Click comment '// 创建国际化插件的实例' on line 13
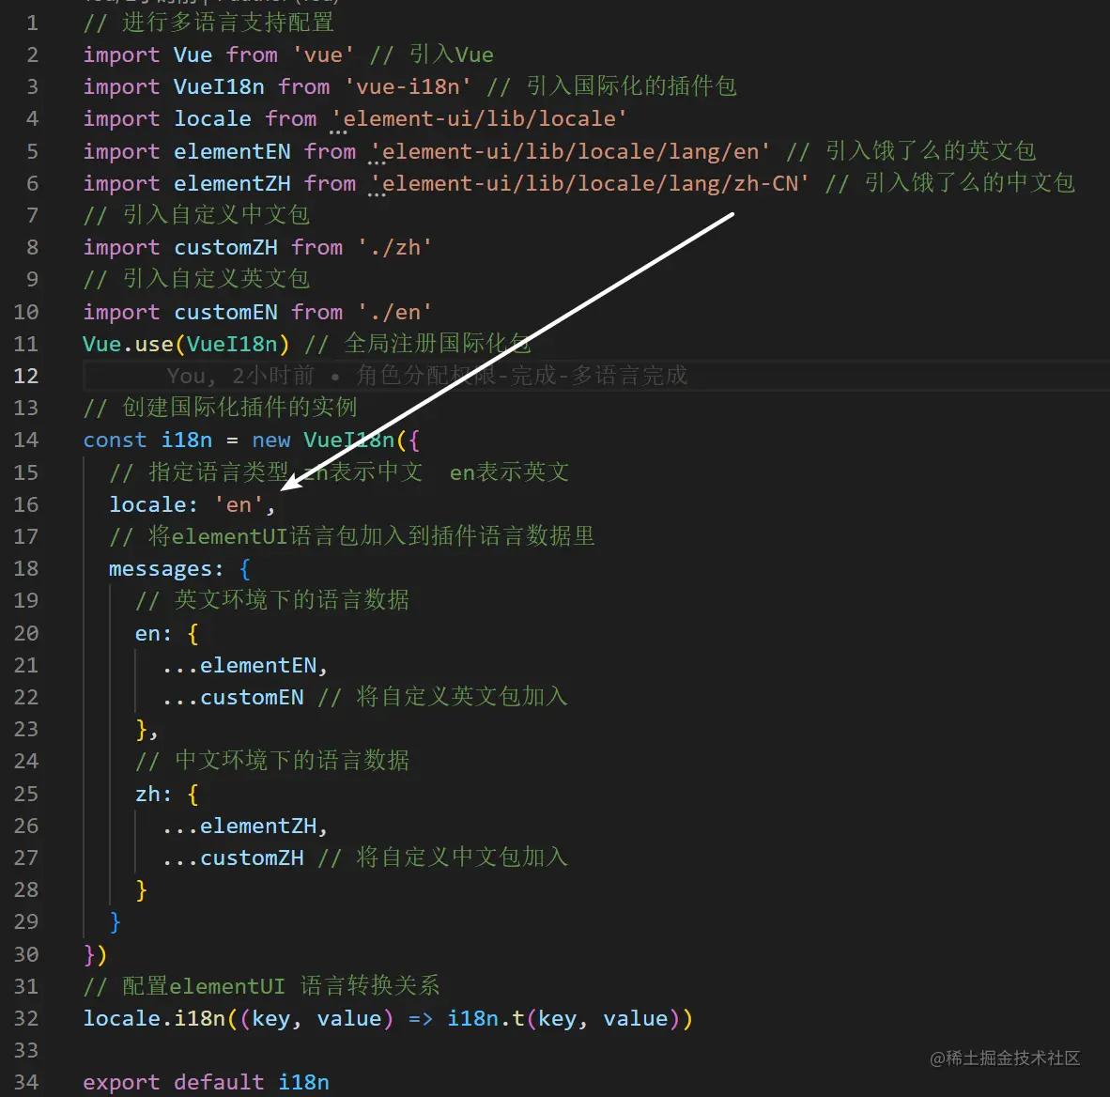1110x1097 pixels. [x=220, y=408]
